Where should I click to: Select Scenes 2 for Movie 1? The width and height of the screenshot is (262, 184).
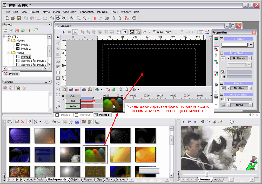tap(33, 65)
